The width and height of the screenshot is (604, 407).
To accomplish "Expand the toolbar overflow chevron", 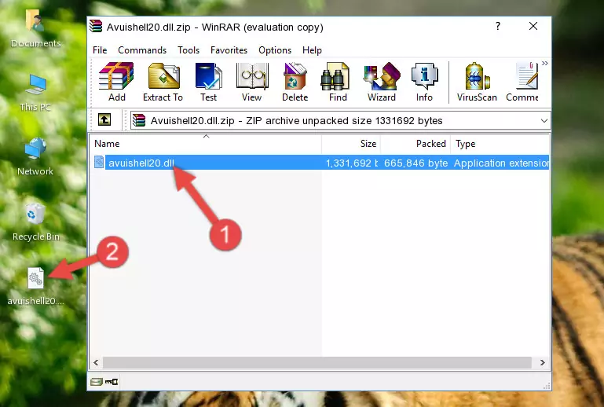I will coord(544,64).
